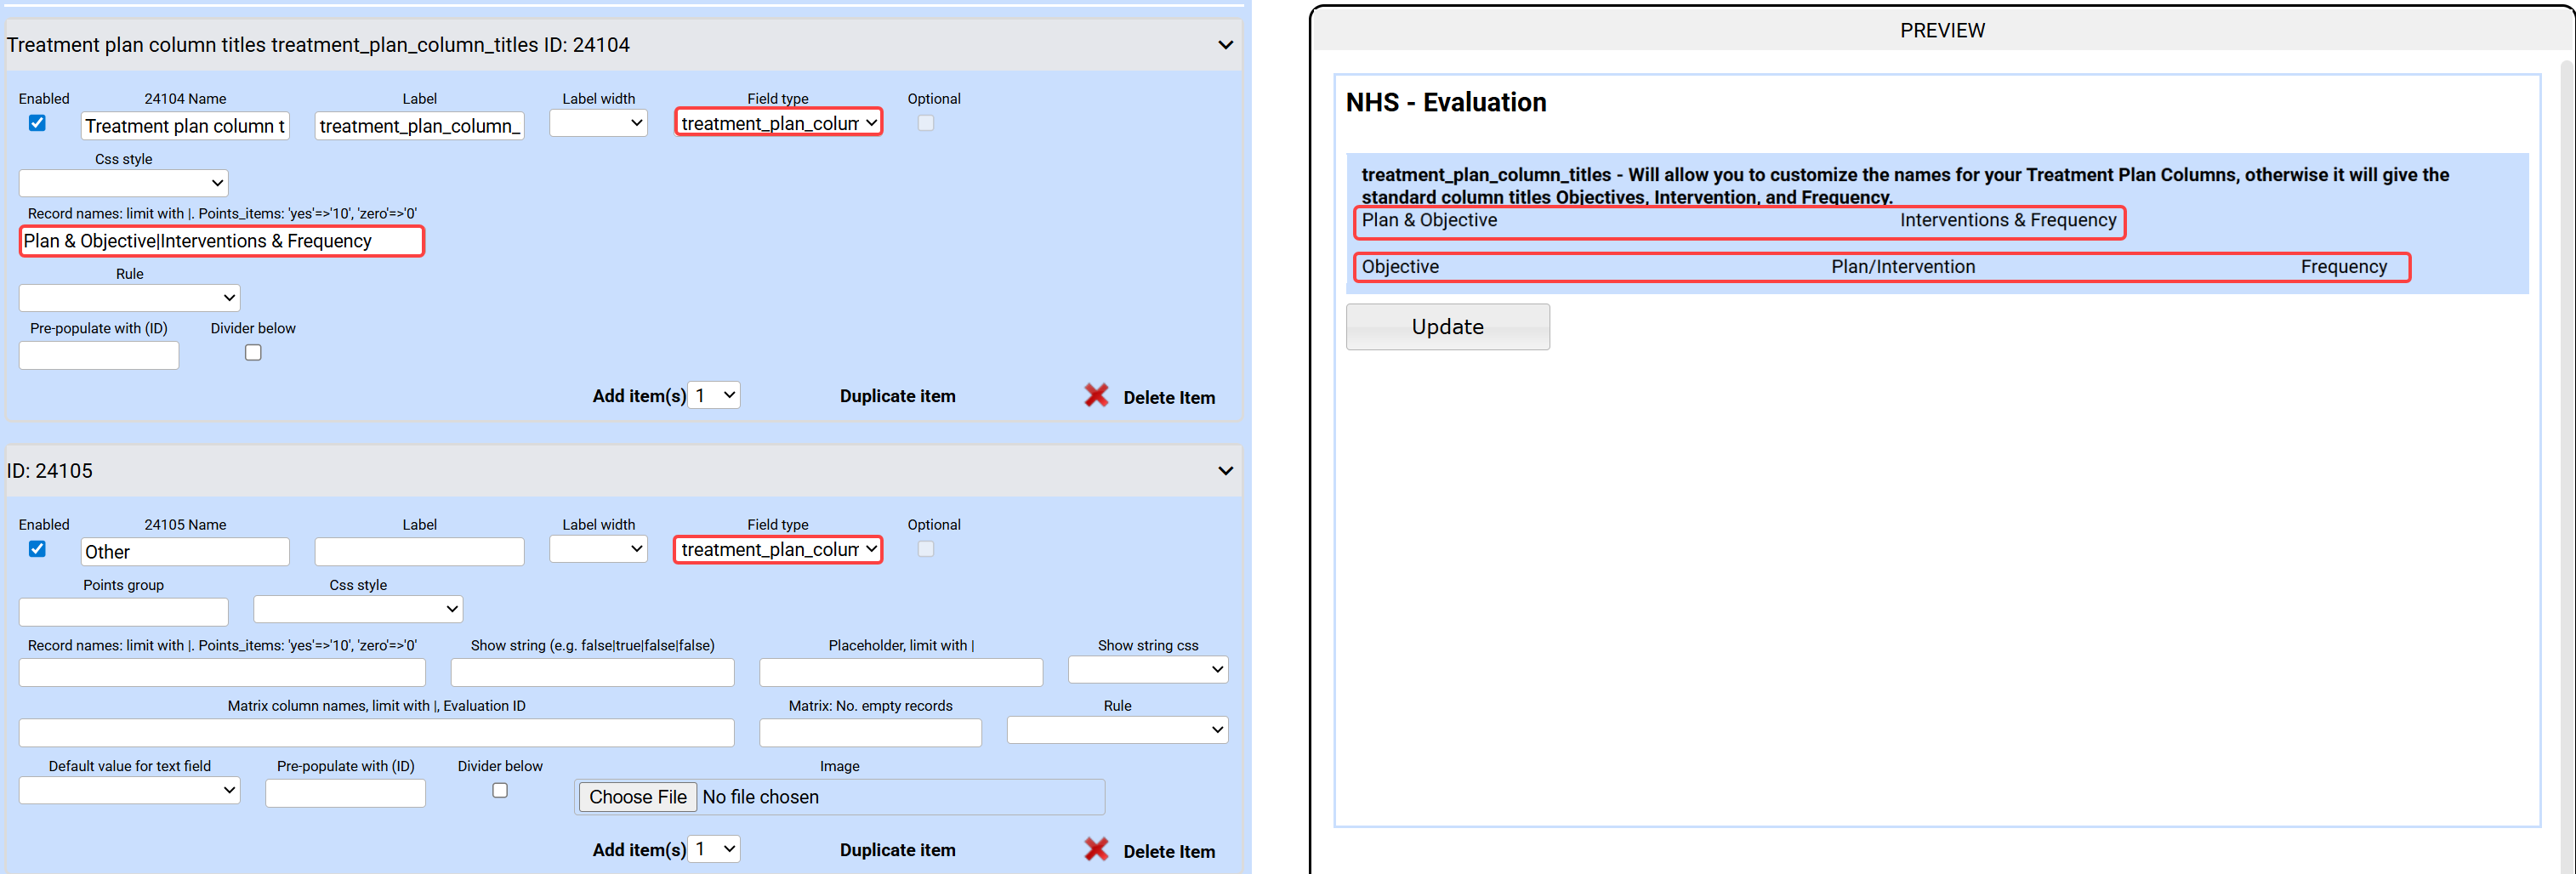2576x874 pixels.
Task: Click the Name field containing Other
Action: tap(185, 552)
